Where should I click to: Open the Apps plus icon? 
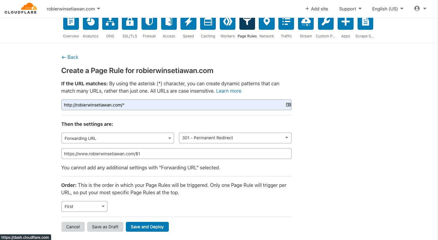tap(345, 24)
